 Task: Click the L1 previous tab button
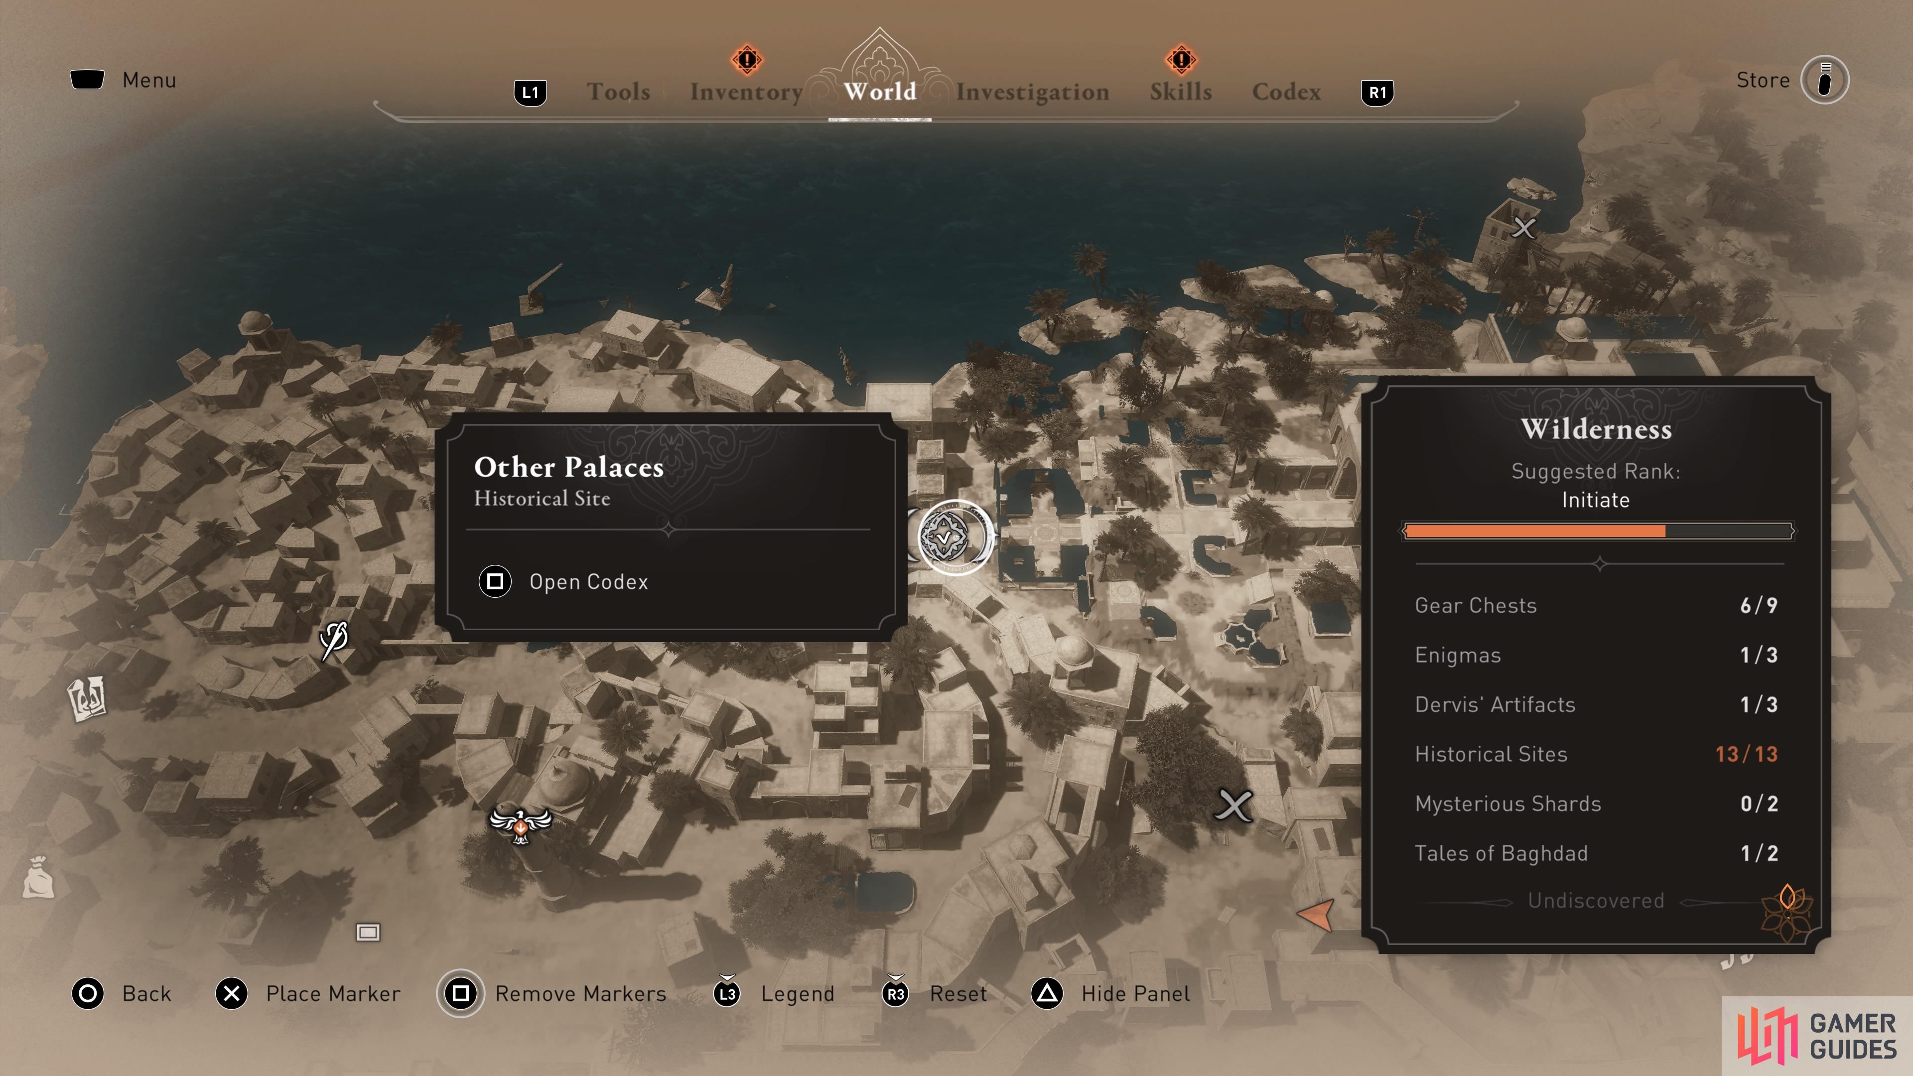(530, 93)
